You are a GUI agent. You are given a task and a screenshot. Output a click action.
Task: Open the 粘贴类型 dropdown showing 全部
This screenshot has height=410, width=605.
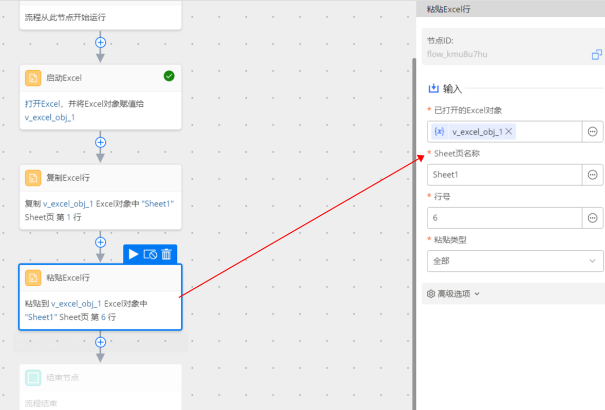tap(515, 262)
